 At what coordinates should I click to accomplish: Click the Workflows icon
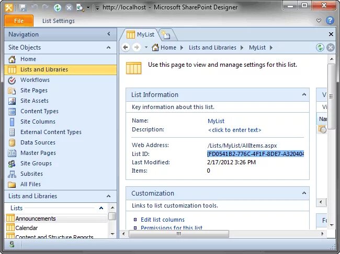[x=12, y=80]
